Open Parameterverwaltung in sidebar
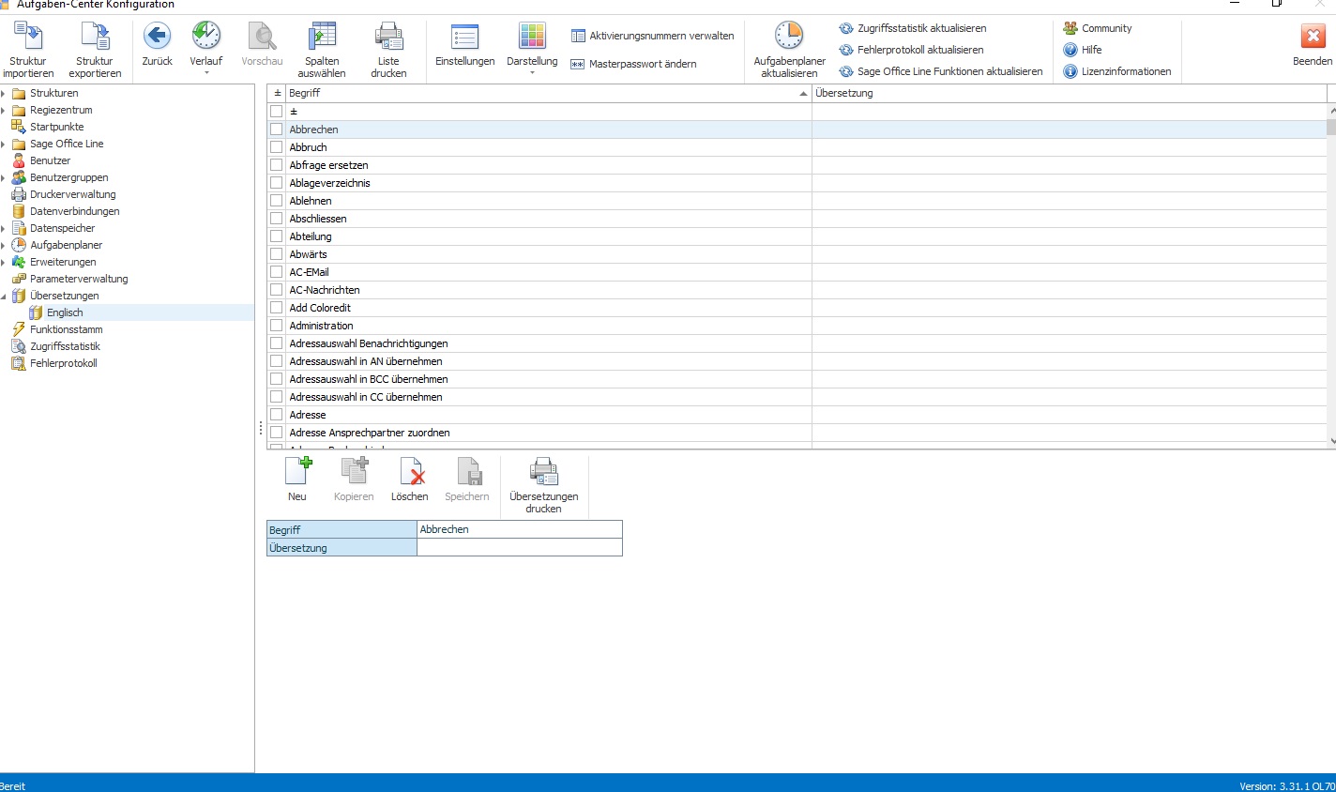The width and height of the screenshot is (1336, 792). (79, 279)
